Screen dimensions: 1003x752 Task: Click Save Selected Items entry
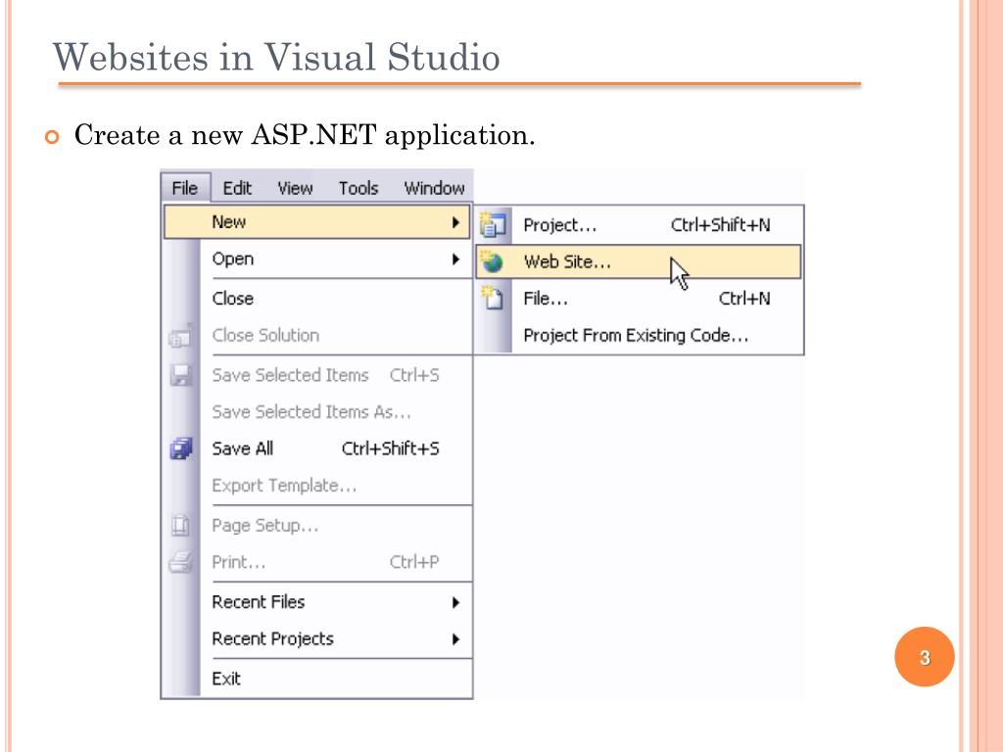[x=317, y=375]
